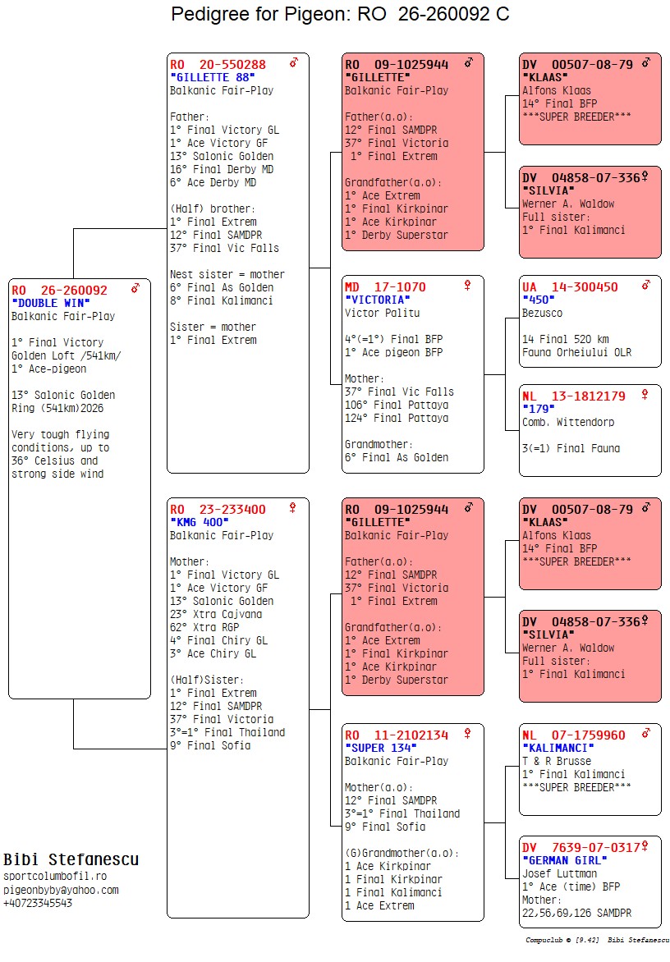
Task: Click the female symbol in the RO 23-233400 box
Action: [x=292, y=507]
